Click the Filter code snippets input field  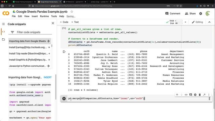click(x=34, y=32)
